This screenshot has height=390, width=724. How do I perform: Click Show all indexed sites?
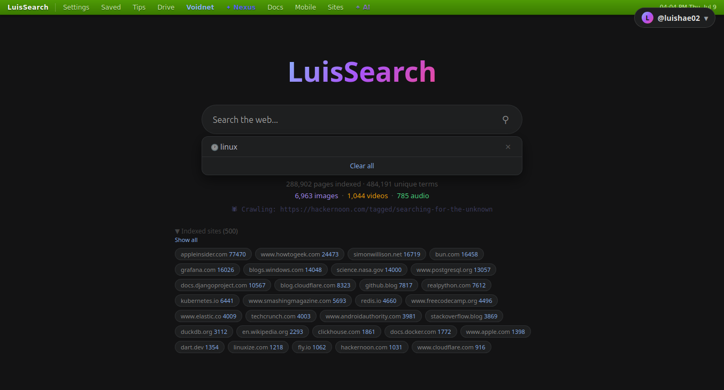[x=186, y=240]
